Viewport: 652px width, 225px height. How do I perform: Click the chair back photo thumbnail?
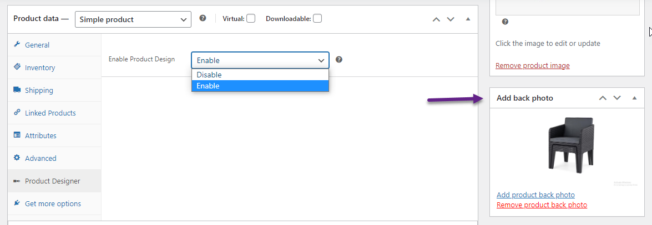[x=571, y=143]
